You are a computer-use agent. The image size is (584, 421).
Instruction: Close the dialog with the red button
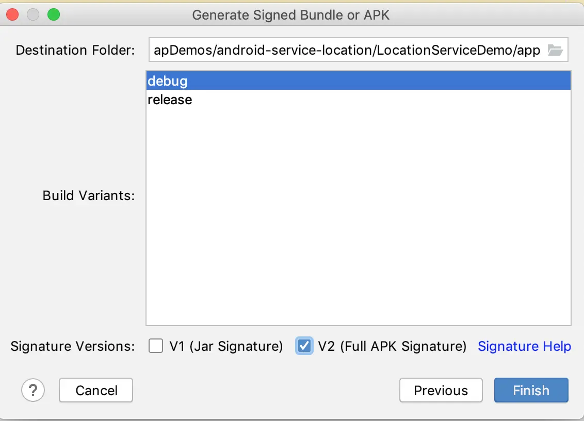pos(13,15)
